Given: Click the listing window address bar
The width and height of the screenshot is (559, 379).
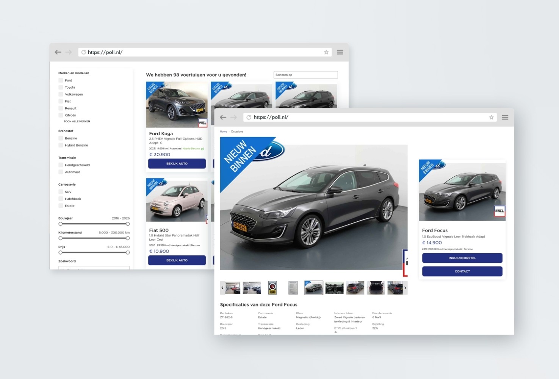Looking at the screenshot, I should click(205, 52).
